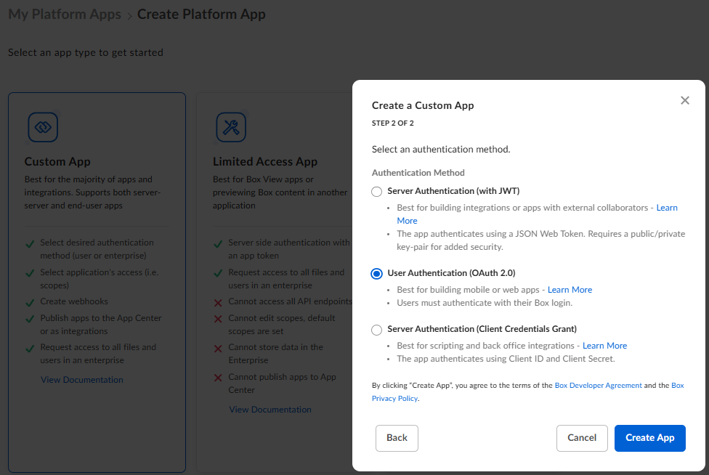Open the Box Developer Agreement link

[598, 386]
